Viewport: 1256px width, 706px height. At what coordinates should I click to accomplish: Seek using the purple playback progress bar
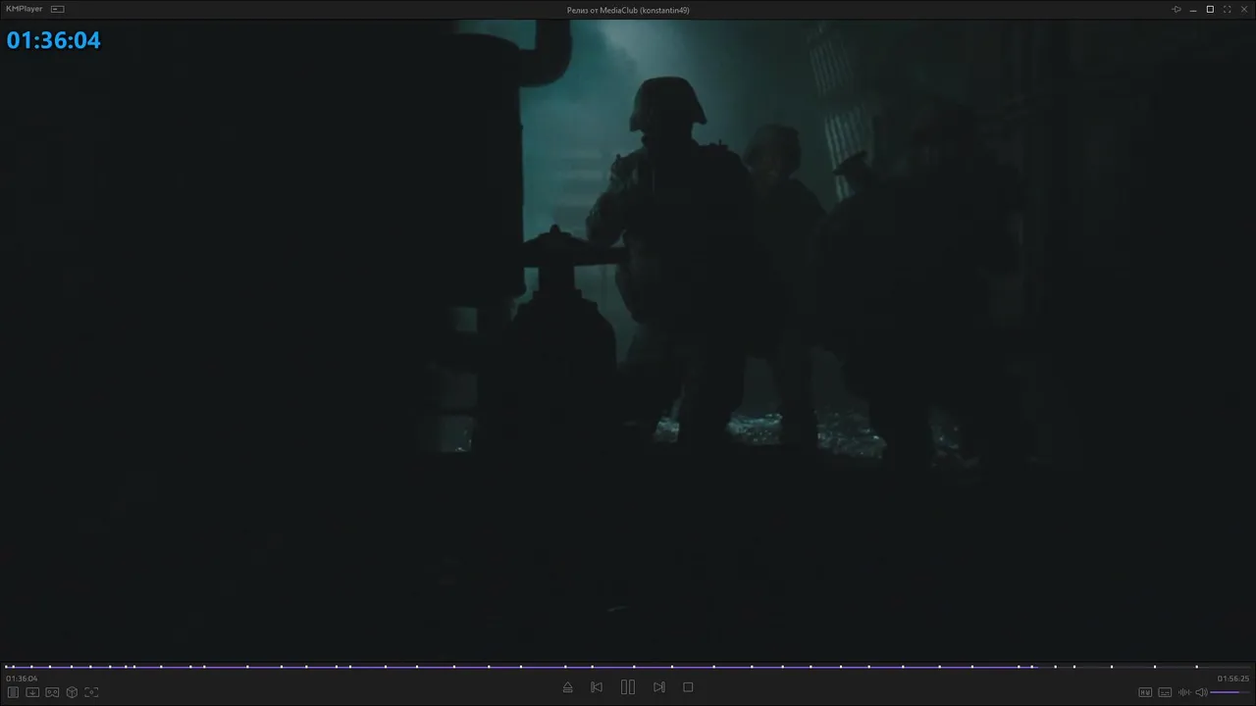[628, 667]
